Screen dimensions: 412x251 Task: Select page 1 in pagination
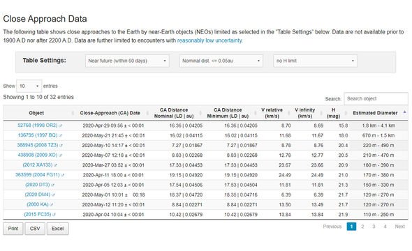pyautogui.click(x=351, y=227)
